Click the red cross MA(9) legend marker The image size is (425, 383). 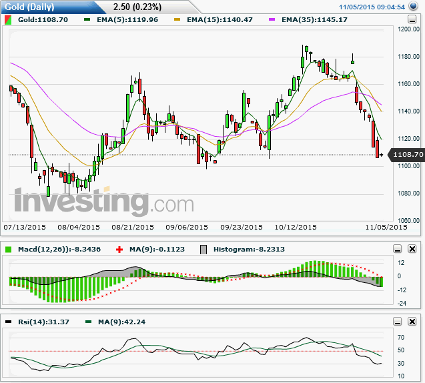pyautogui.click(x=119, y=250)
